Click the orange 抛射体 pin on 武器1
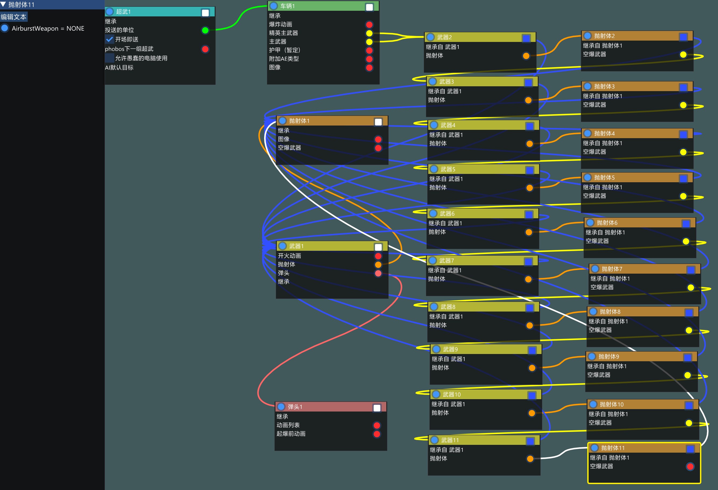The width and height of the screenshot is (718, 490). 378,264
